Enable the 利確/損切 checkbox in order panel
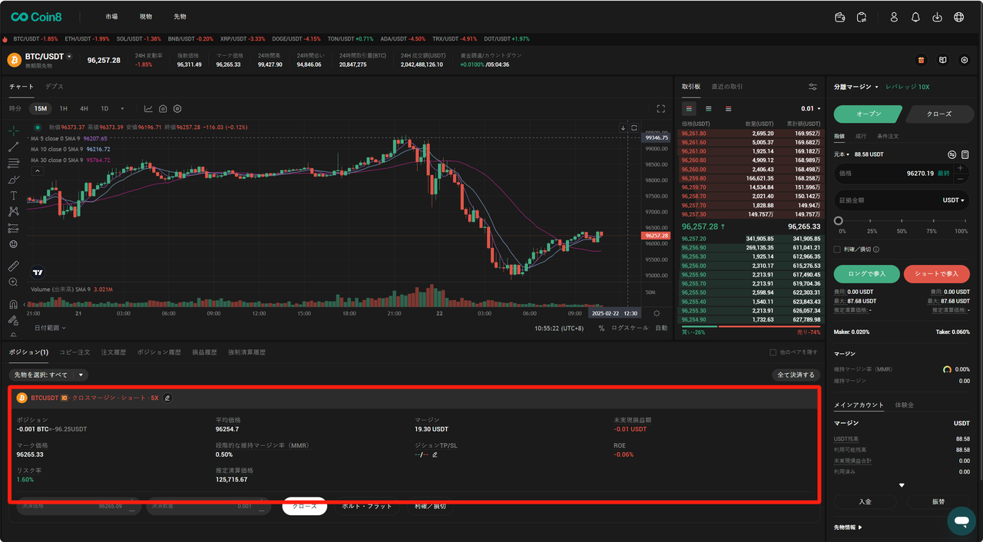983x542 pixels. pos(837,249)
